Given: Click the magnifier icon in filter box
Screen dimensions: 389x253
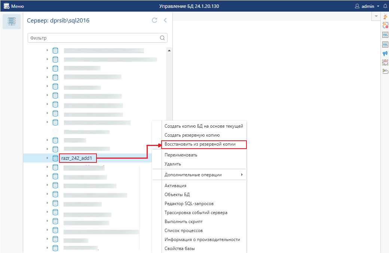Looking at the screenshot, I should [162, 38].
